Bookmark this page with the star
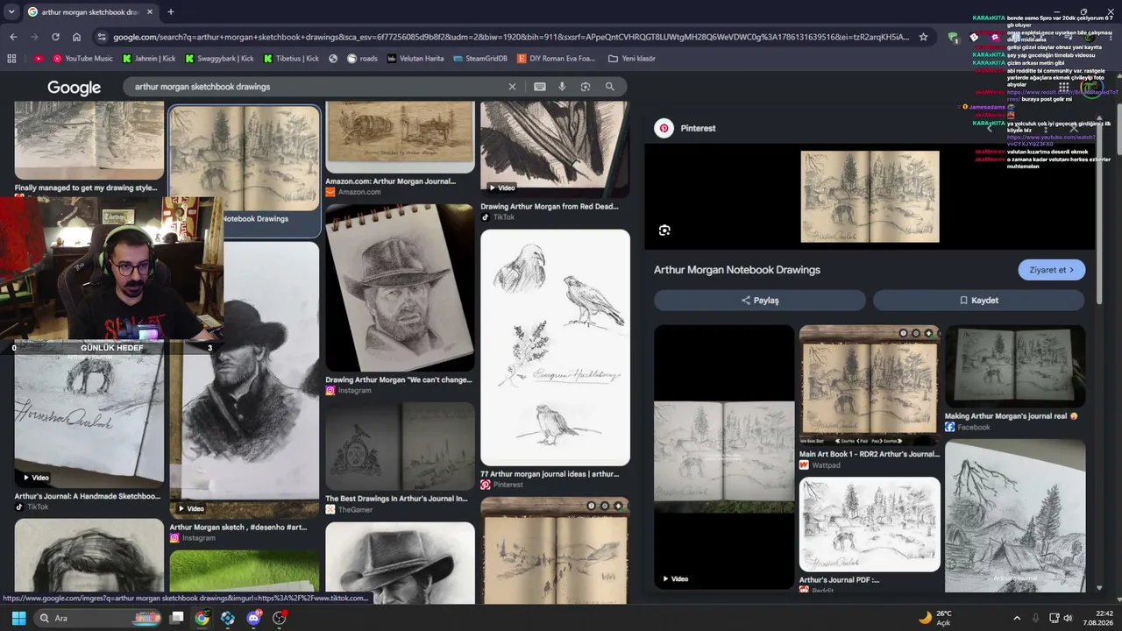 coord(923,37)
